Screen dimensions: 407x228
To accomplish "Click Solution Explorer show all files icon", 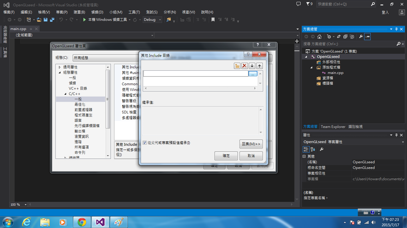I will tap(352, 37).
